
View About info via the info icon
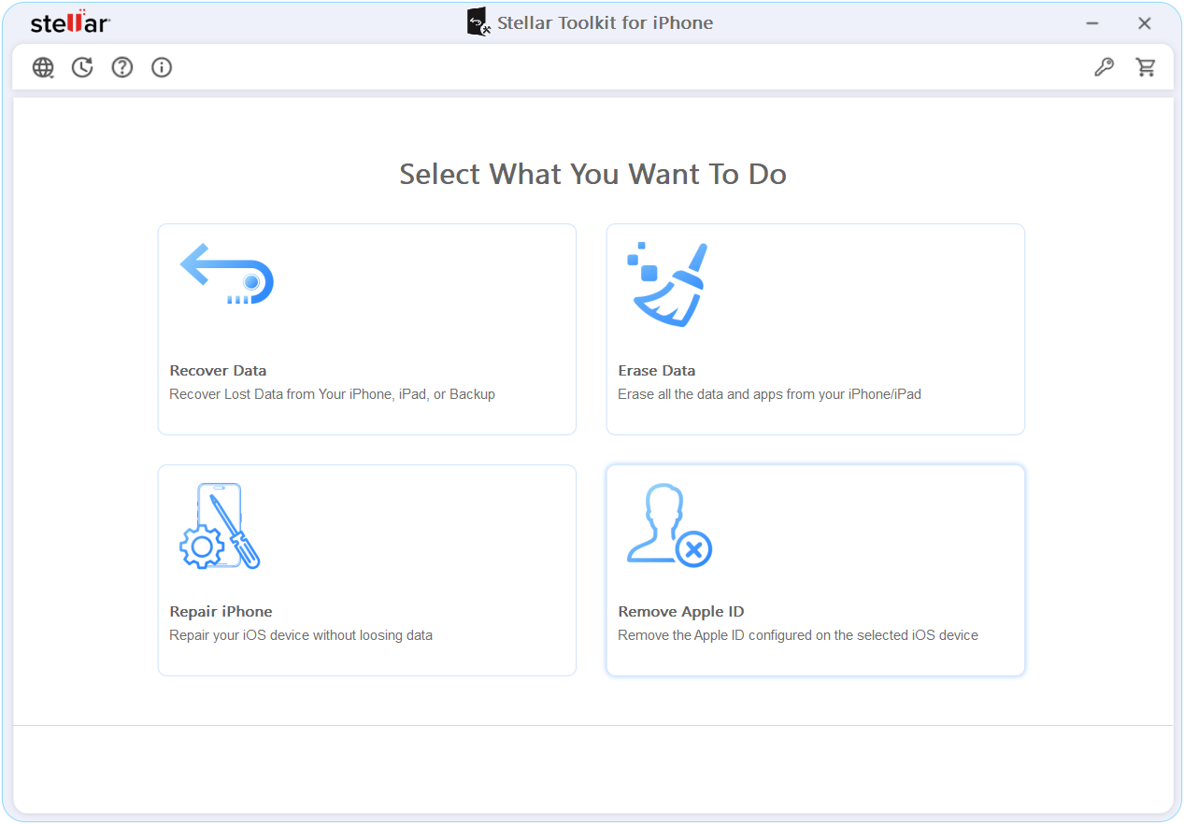(162, 66)
